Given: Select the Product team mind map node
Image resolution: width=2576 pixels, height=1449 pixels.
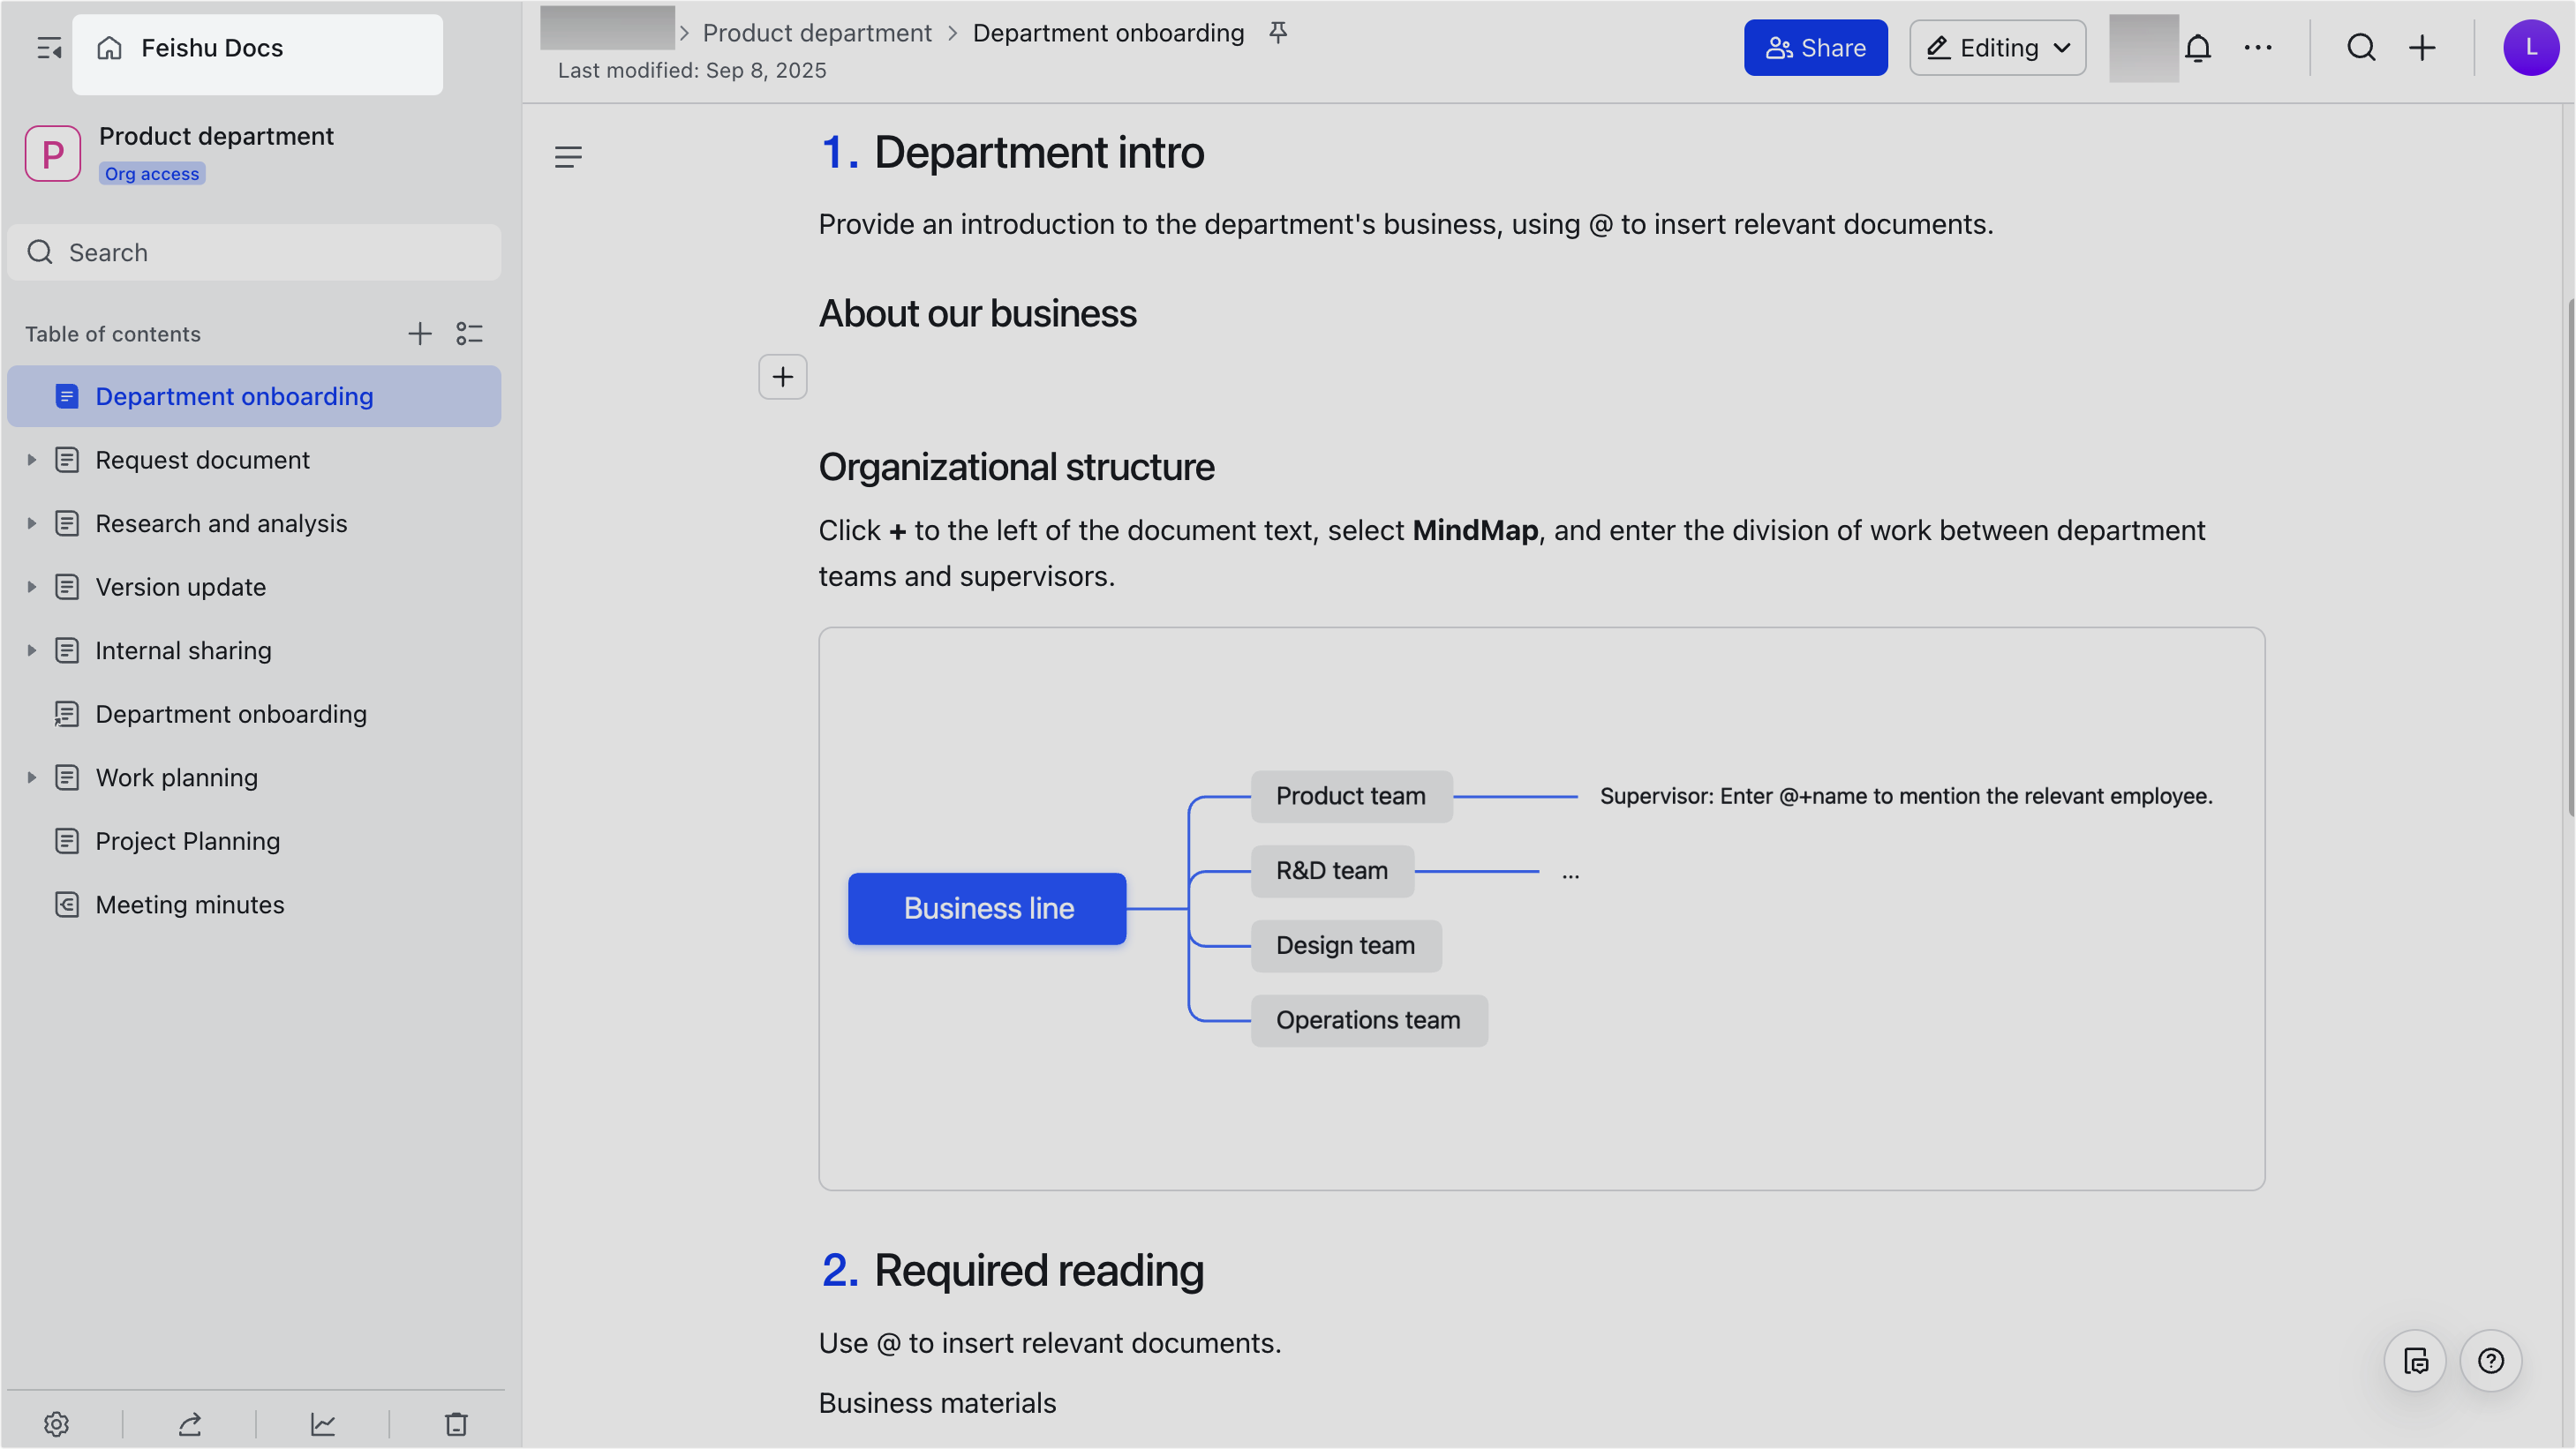Looking at the screenshot, I should pos(1351,797).
